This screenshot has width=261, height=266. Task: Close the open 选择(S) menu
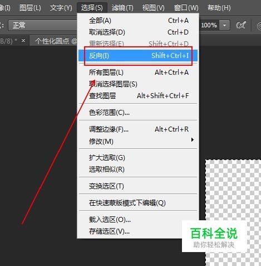(x=92, y=8)
